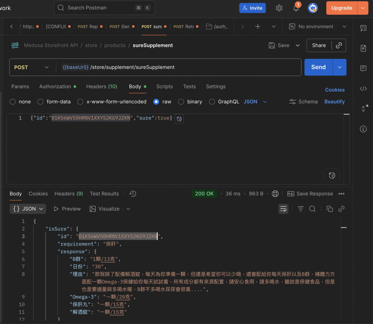Open the settings gear icon
373x324 pixels.
coord(279,8)
